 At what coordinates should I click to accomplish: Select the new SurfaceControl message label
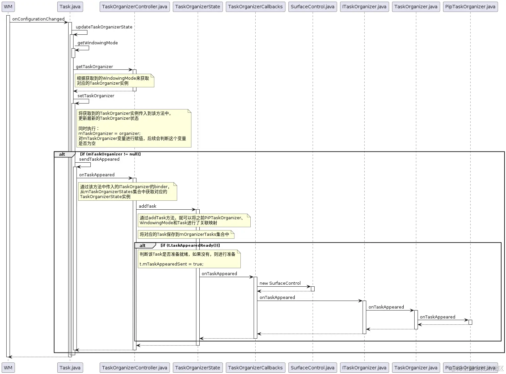[280, 283]
